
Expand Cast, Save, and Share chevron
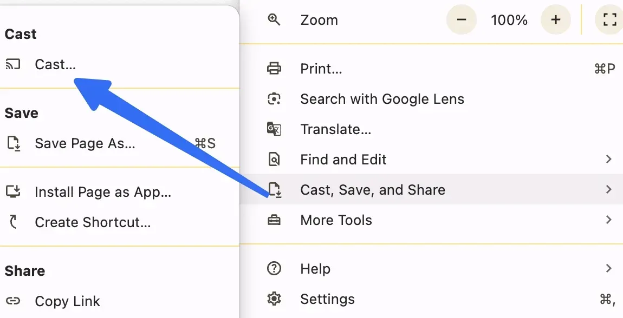[x=608, y=189]
